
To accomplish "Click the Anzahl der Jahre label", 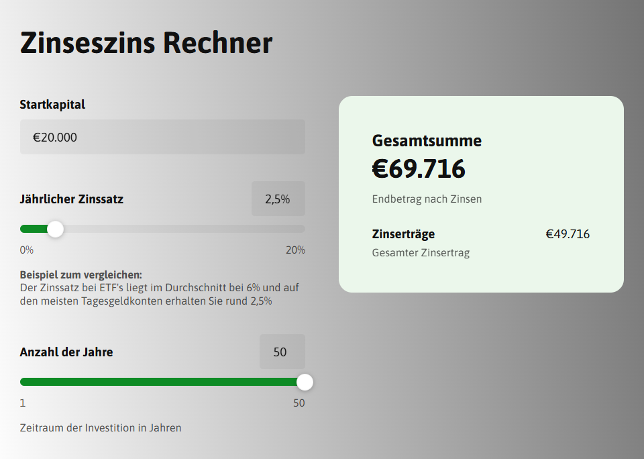I will pyautogui.click(x=66, y=352).
